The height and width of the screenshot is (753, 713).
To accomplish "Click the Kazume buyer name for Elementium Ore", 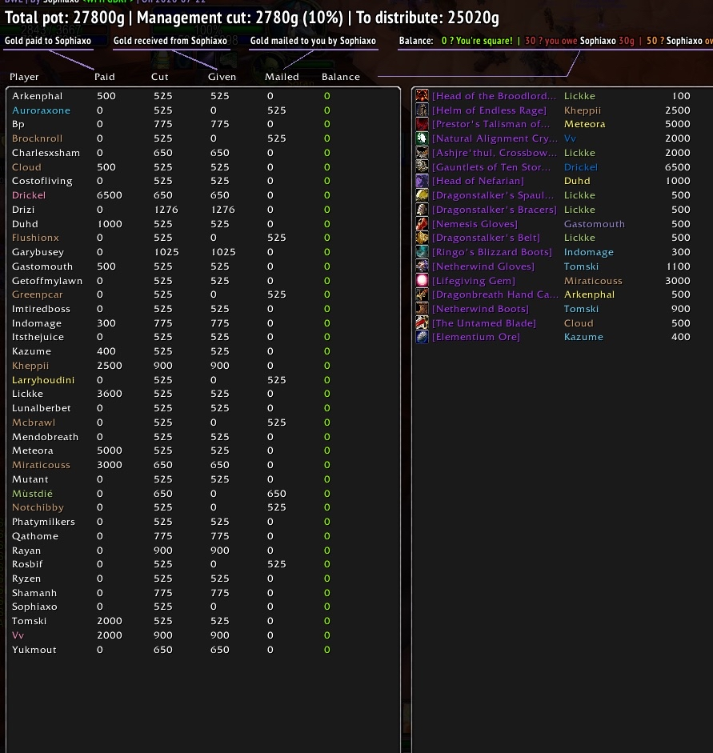I will [583, 337].
